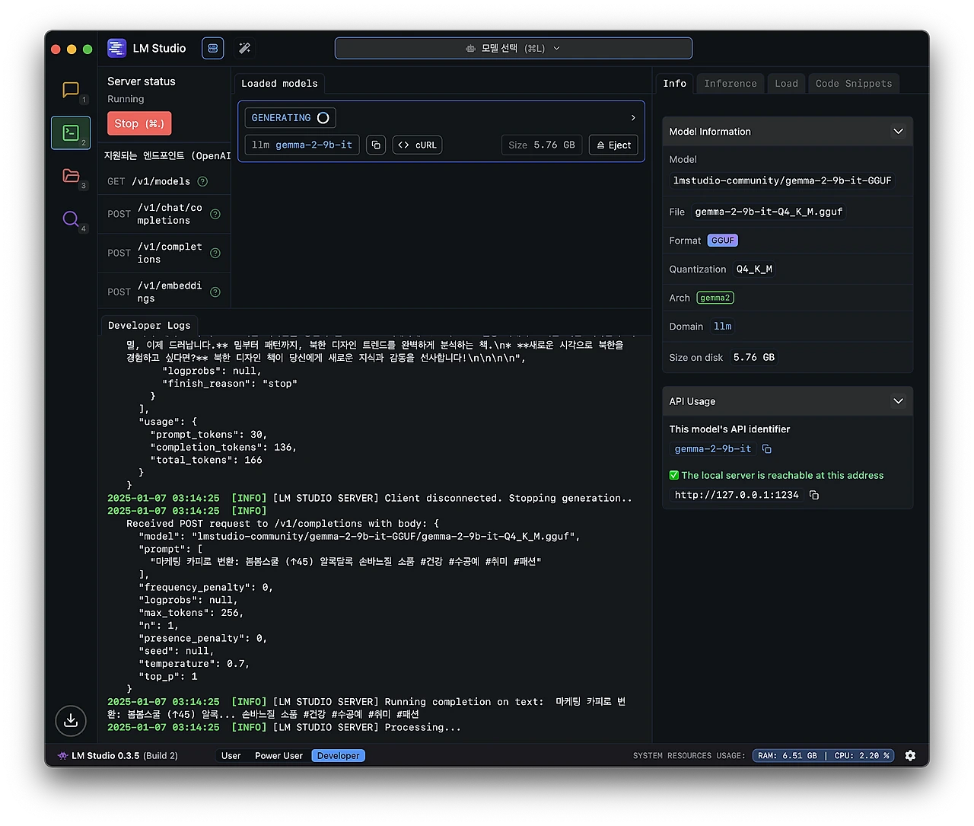Click the LM Studio logo icon

click(116, 48)
